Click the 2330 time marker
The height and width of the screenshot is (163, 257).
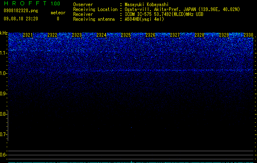tap(248, 35)
